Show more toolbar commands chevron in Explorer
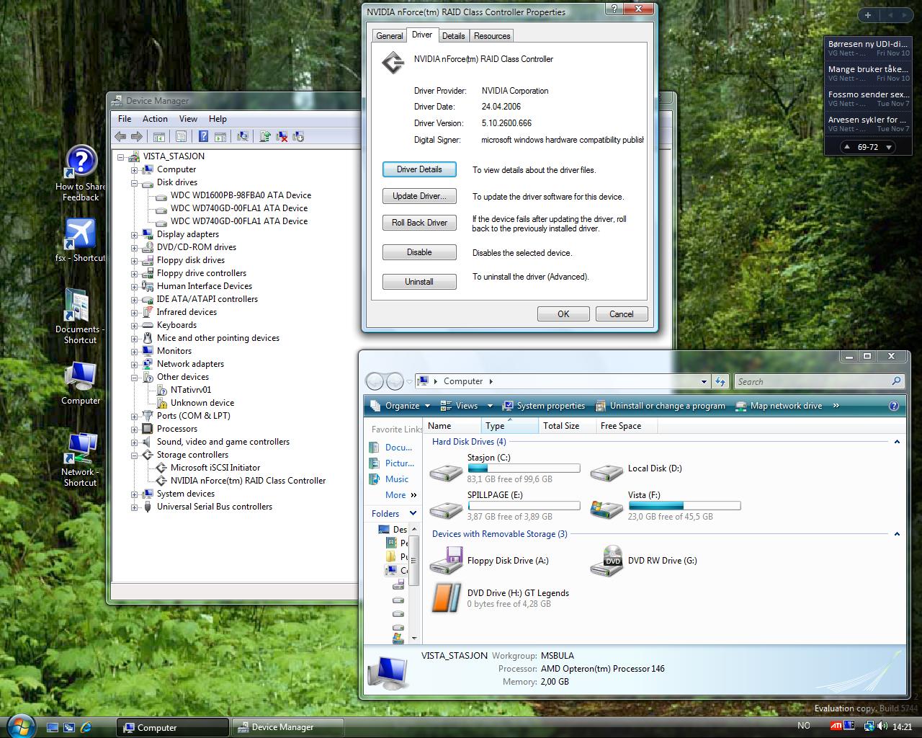Viewport: 922px width, 738px height. [x=836, y=406]
